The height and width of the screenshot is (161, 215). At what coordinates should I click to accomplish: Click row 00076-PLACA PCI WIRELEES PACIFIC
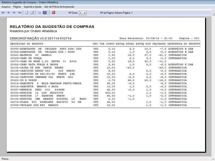click(99, 102)
